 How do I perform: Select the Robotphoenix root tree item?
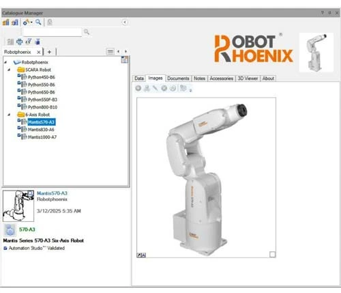coord(35,62)
